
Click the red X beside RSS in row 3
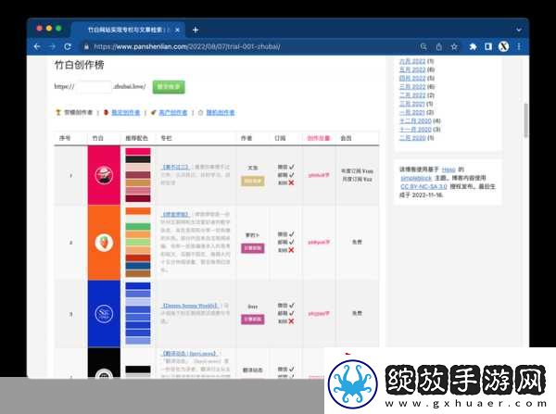click(291, 321)
